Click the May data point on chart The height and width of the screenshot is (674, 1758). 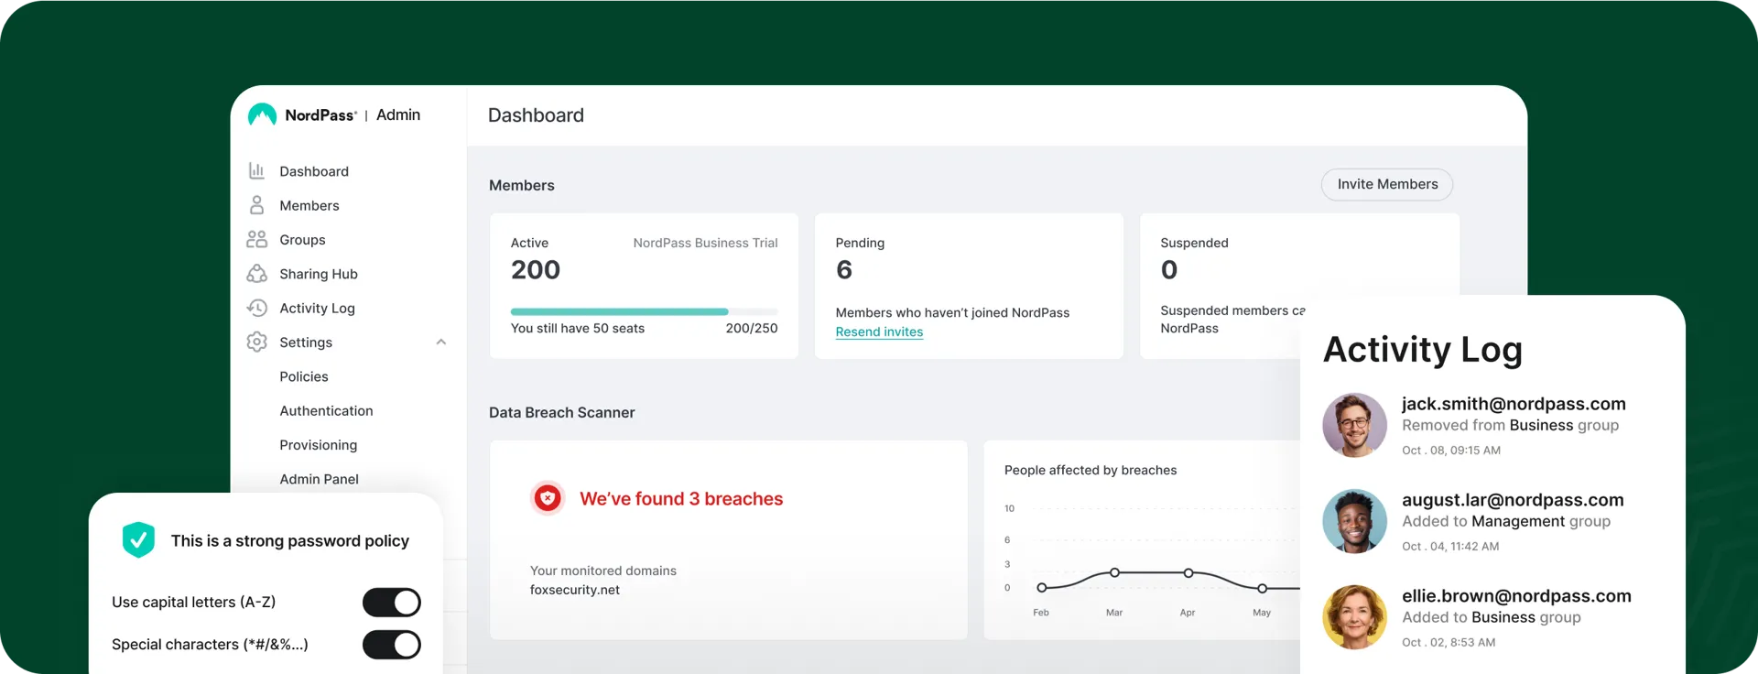pos(1262,588)
